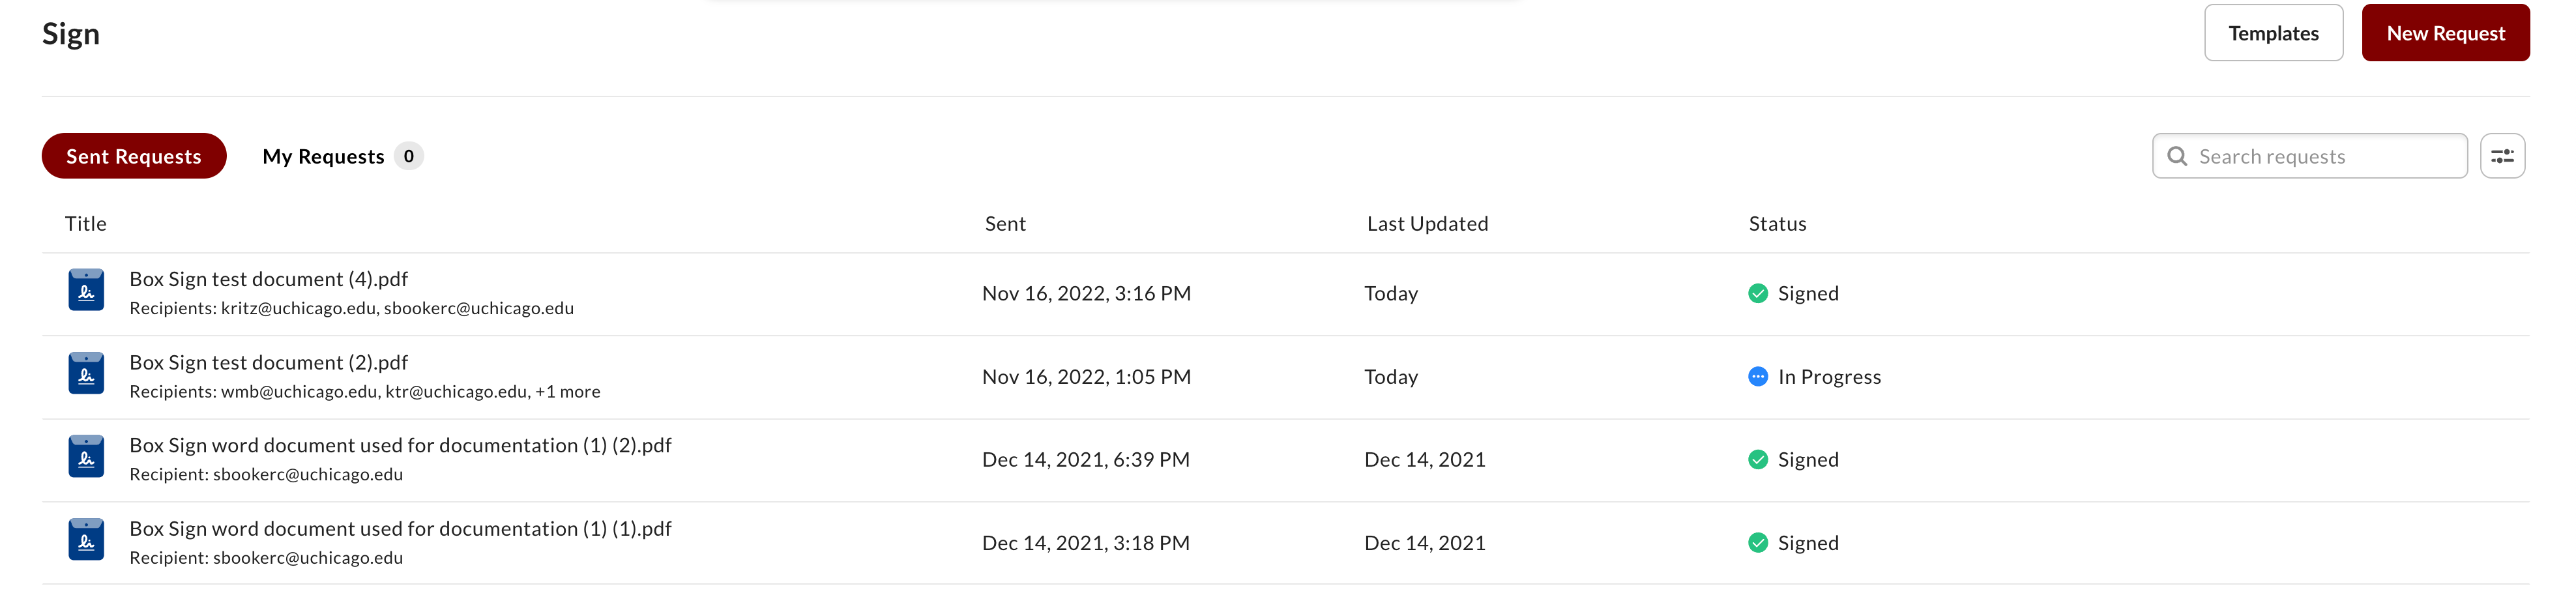Click the search magnifier icon
The width and height of the screenshot is (2576, 597).
click(2177, 155)
